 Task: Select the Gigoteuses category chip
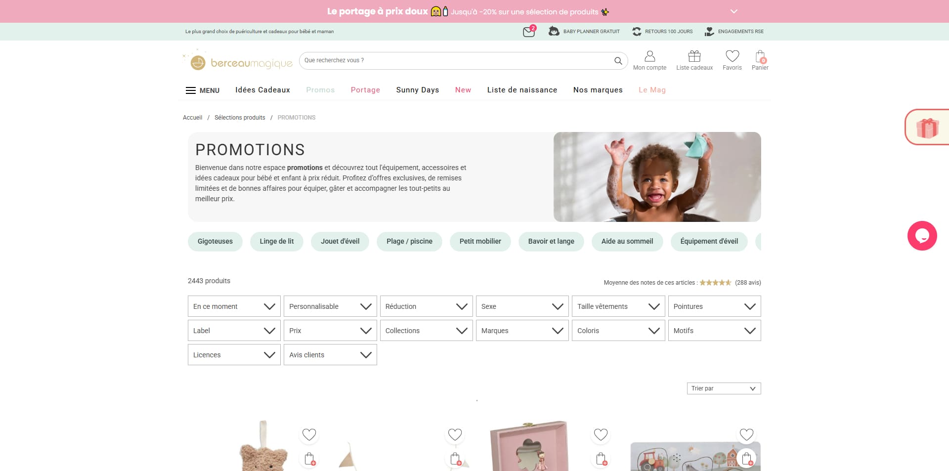pos(215,241)
